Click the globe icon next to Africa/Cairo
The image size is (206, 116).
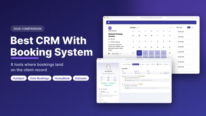point(109,54)
